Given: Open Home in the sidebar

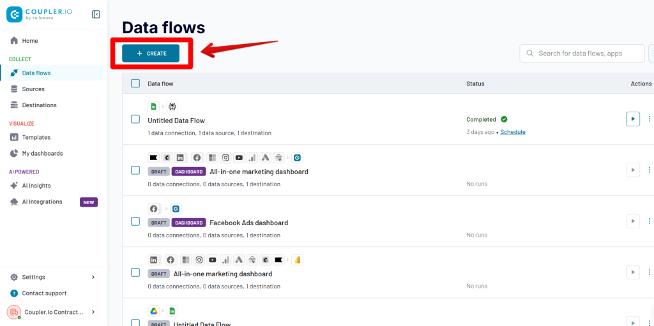Looking at the screenshot, I should 30,41.
